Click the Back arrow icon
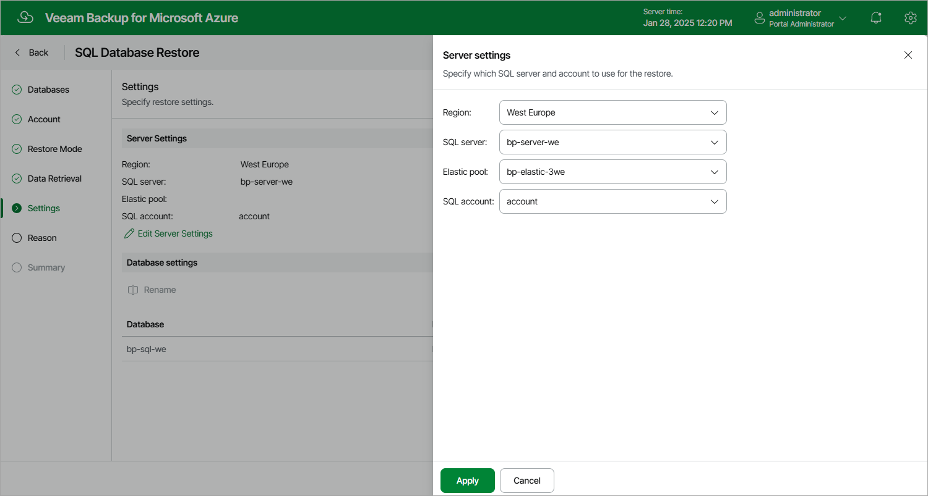This screenshot has height=496, width=928. [17, 53]
